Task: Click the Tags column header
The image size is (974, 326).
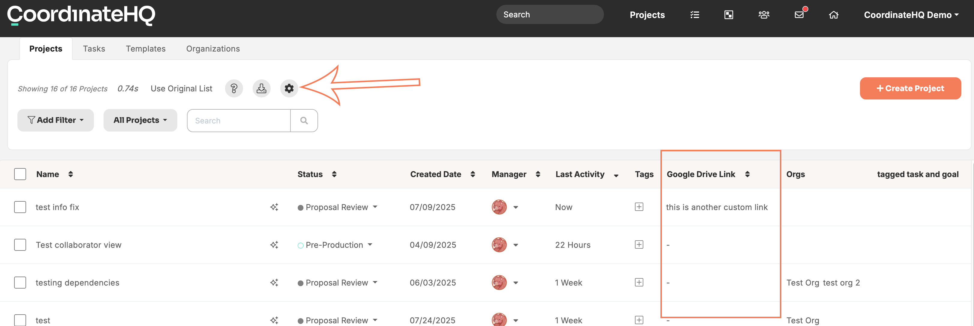Action: pyautogui.click(x=644, y=174)
